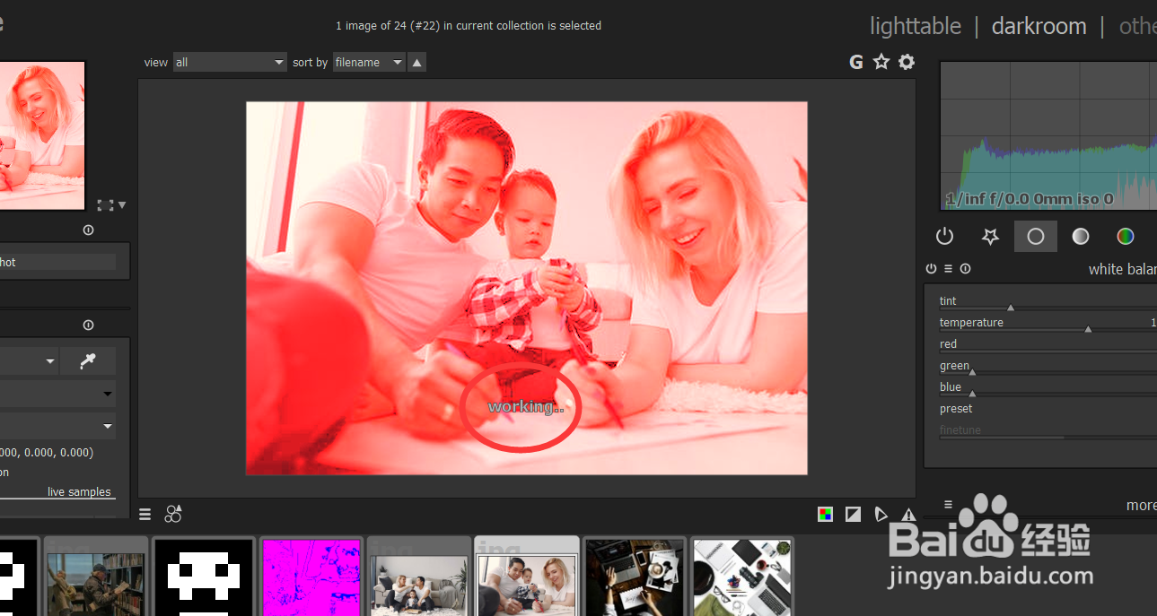Show favourite modules star group
The height and width of the screenshot is (616, 1157).
pos(990,236)
